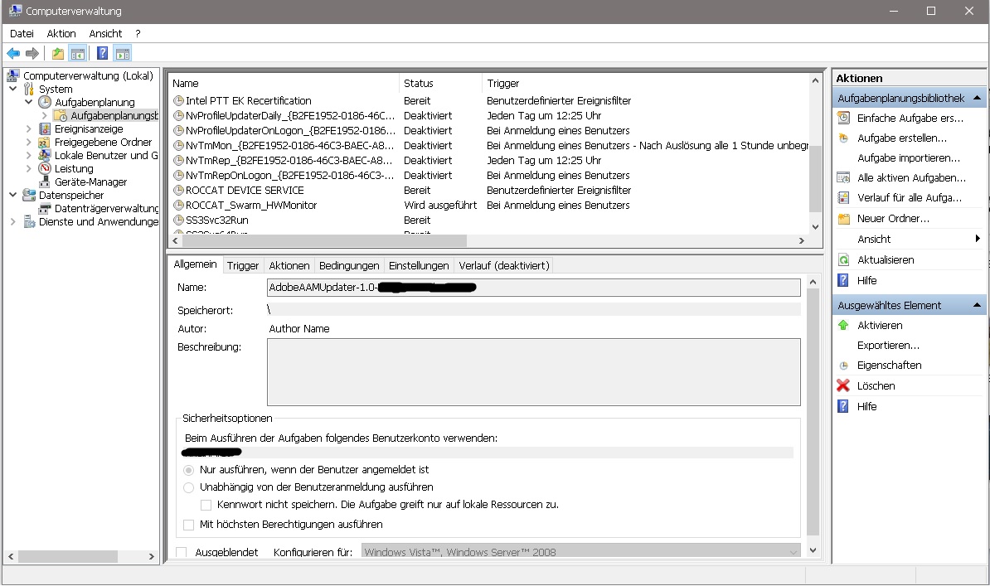Click the task list horizontal scrollbar thumb
The height and width of the screenshot is (586, 990).
click(324, 240)
